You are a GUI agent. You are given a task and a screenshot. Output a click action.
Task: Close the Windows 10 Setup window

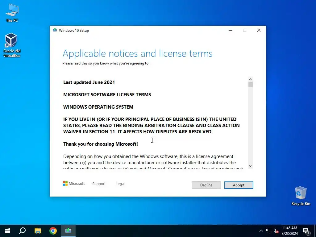(259, 31)
